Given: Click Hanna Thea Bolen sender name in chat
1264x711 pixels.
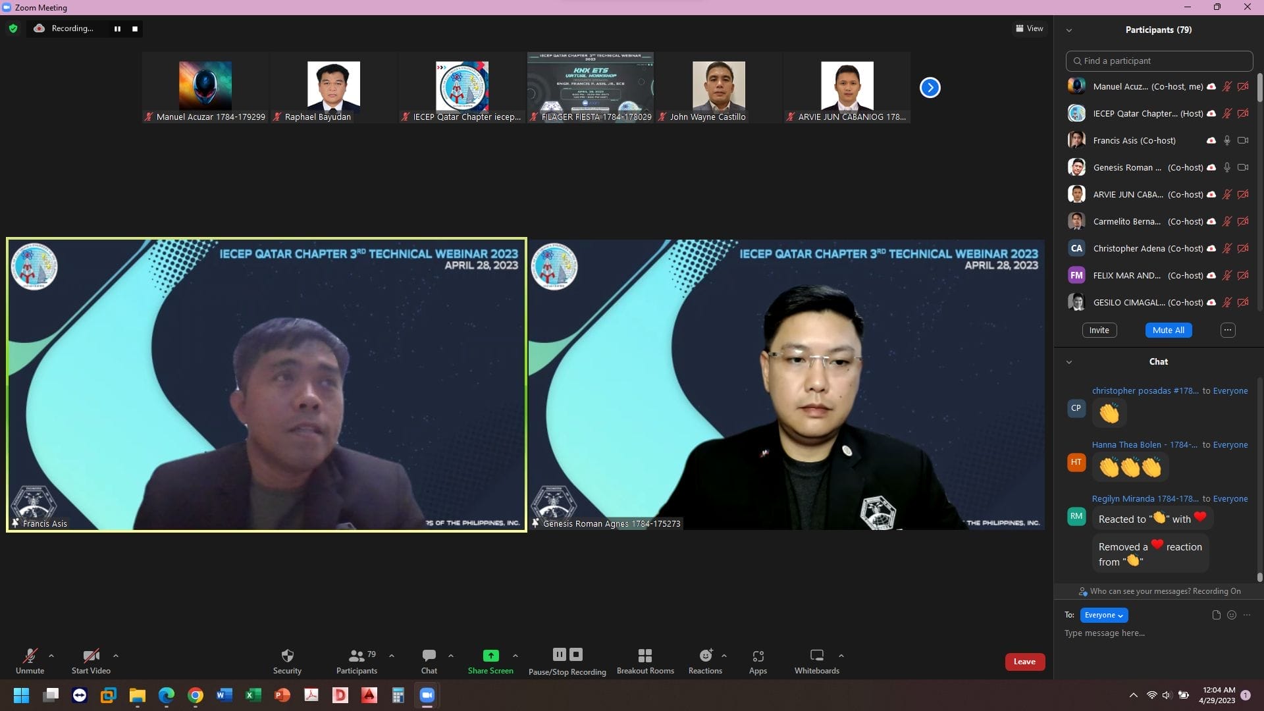Looking at the screenshot, I should (1144, 444).
